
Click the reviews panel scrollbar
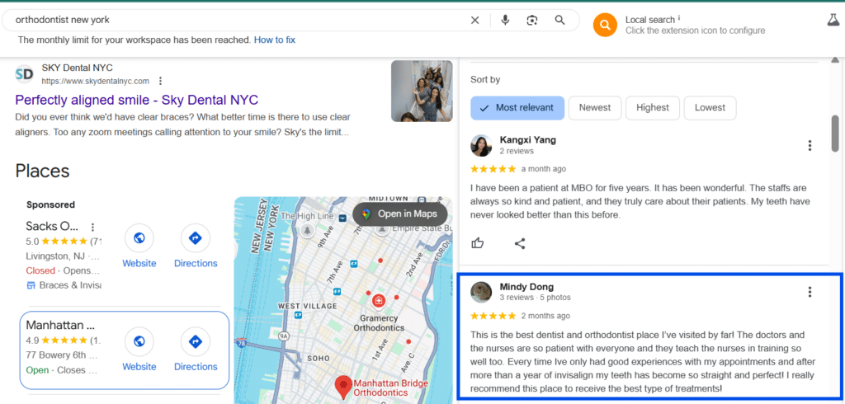click(835, 133)
